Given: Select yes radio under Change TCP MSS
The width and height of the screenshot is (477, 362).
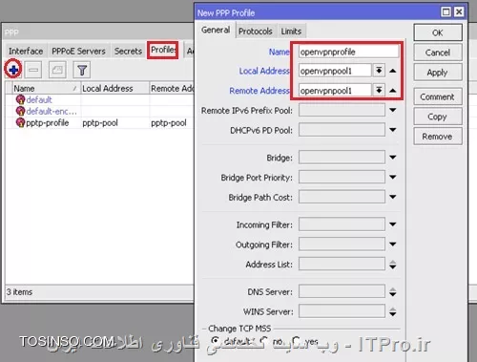Looking at the screenshot, I should coord(296,341).
